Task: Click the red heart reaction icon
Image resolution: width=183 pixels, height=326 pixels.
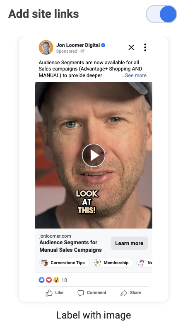Action: point(49,280)
